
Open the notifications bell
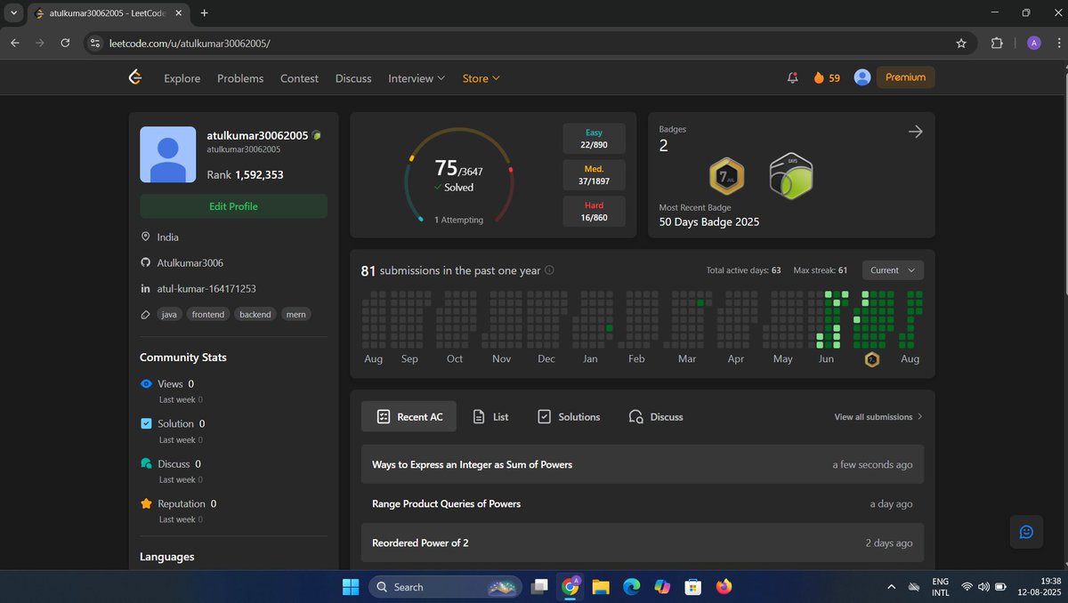[x=792, y=78]
